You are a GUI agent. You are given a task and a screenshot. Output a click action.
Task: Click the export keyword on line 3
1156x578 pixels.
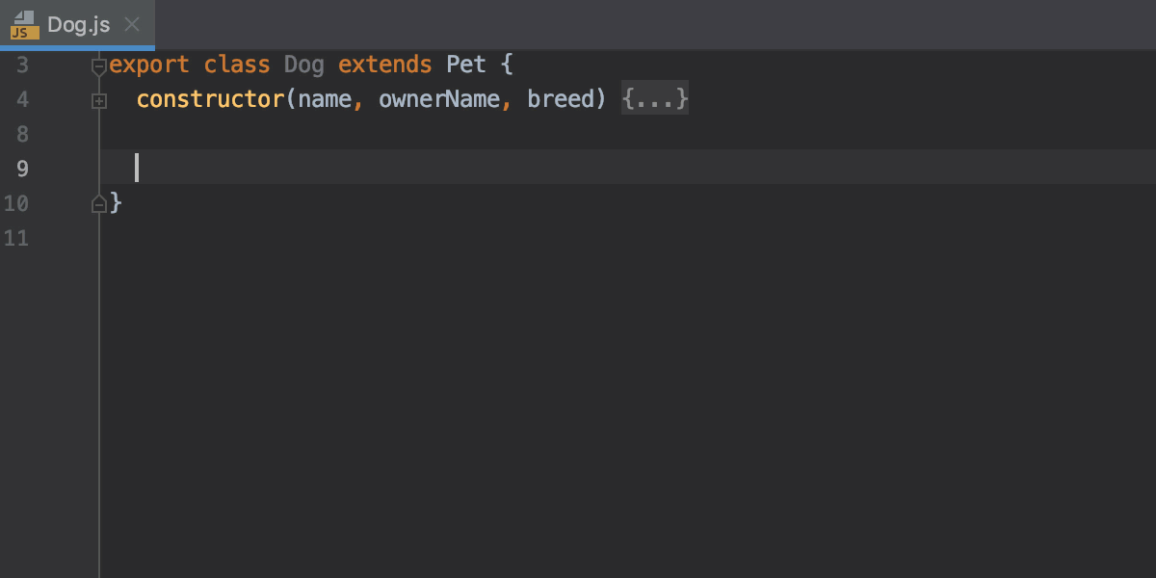tap(147, 64)
